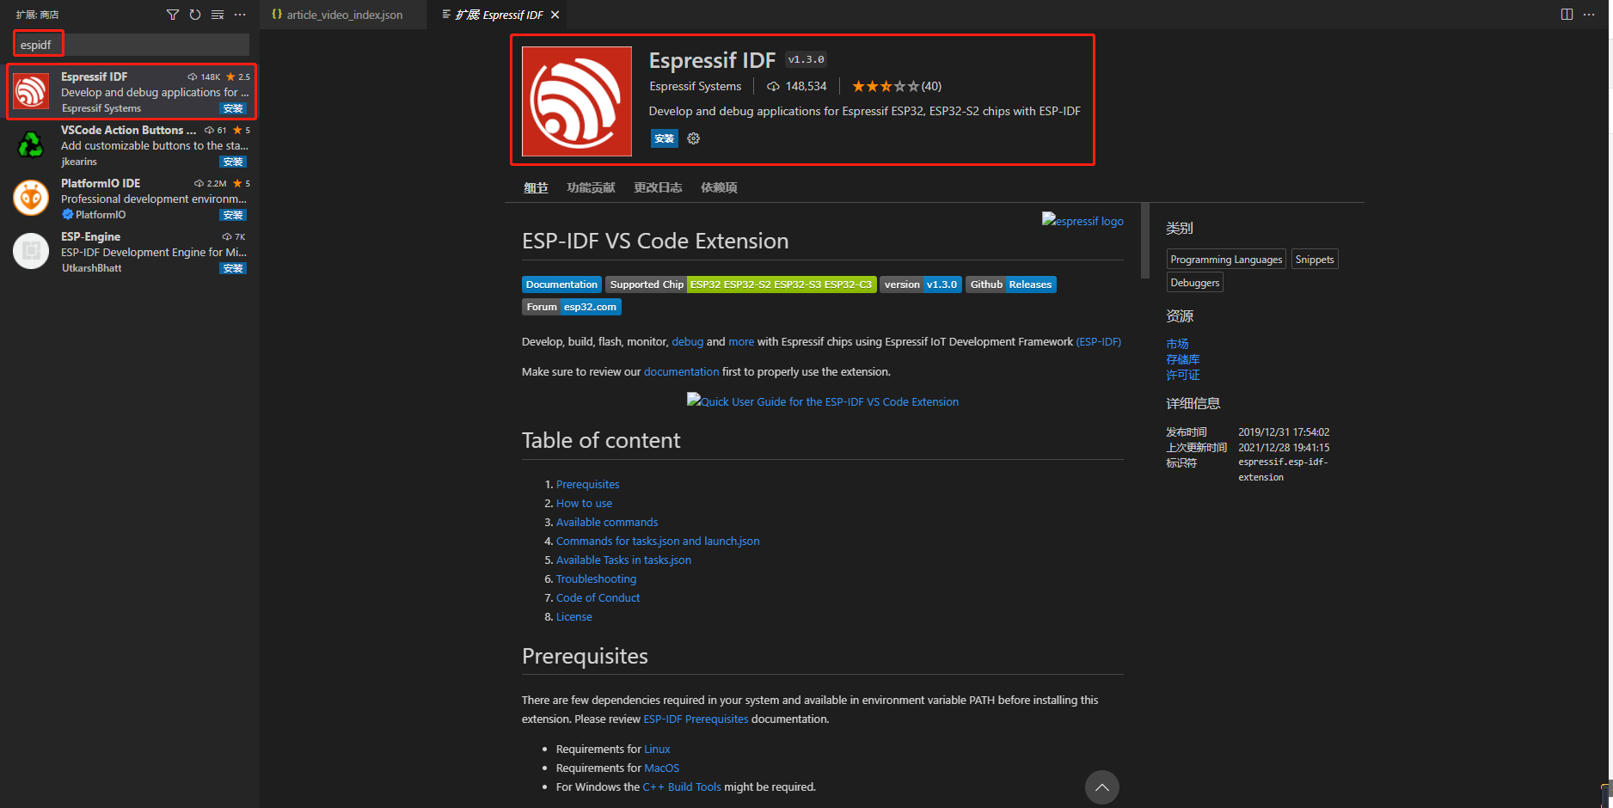Click the Forum esp32.com badge
The height and width of the screenshot is (808, 1613).
pos(572,307)
